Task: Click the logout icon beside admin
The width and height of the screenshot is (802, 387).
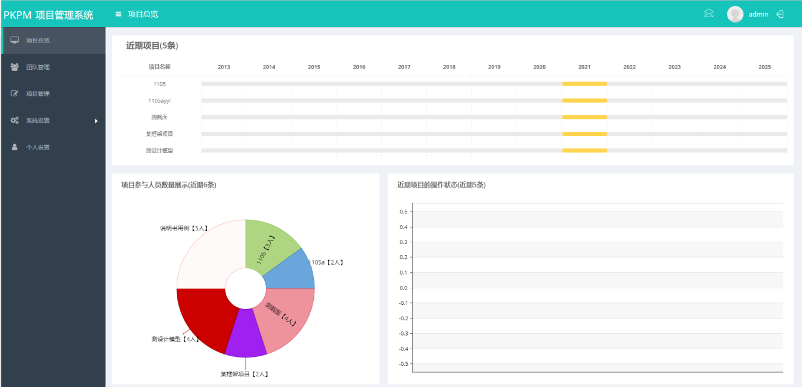Action: click(780, 14)
